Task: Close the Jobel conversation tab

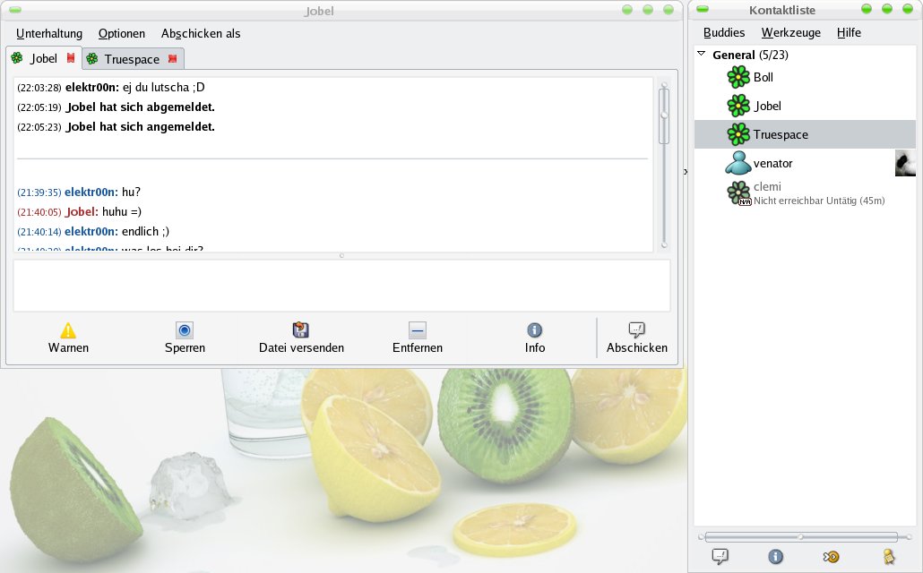Action: [x=70, y=59]
